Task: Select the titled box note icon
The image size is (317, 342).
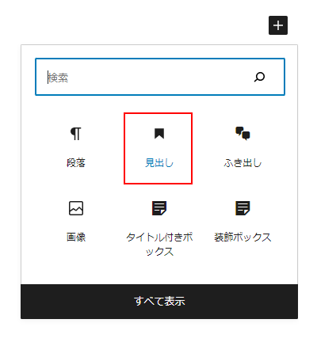Action: click(159, 208)
